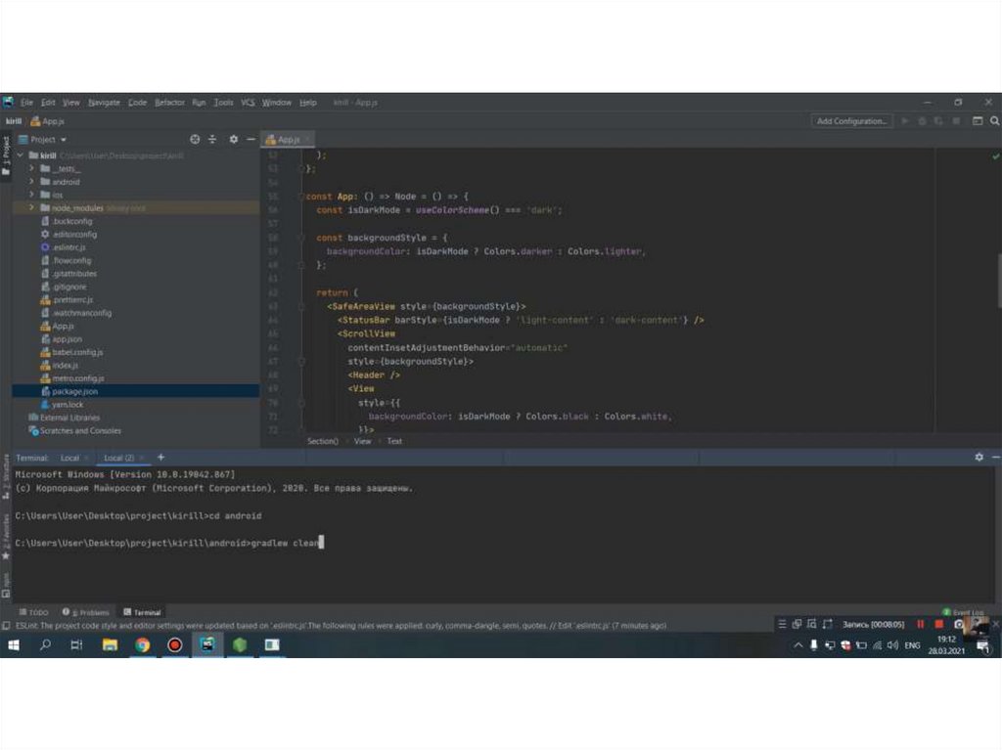This screenshot has width=1002, height=750.
Task: Open the Terminal tool window button
Action: (143, 612)
